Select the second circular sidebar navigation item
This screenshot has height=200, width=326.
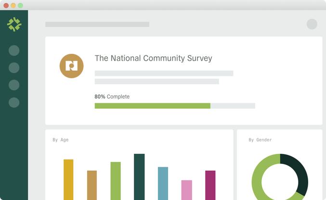[x=14, y=68]
